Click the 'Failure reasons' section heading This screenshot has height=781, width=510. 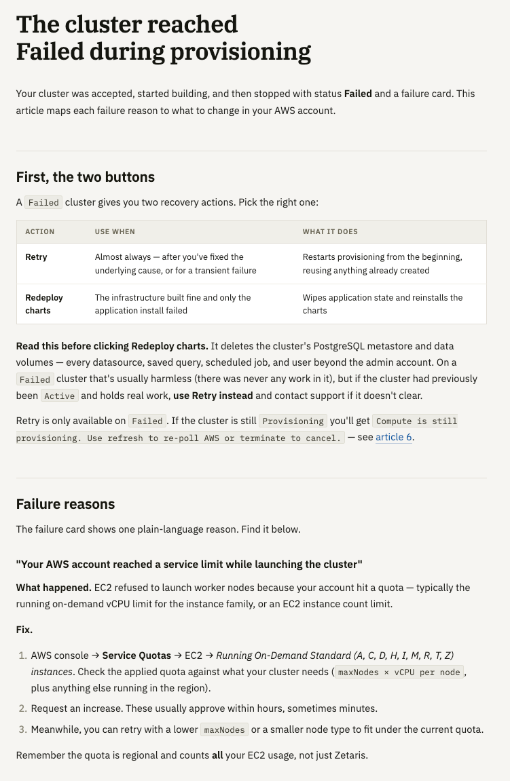click(65, 504)
